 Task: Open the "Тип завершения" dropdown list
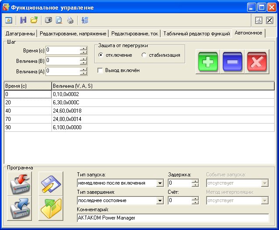click(x=160, y=201)
